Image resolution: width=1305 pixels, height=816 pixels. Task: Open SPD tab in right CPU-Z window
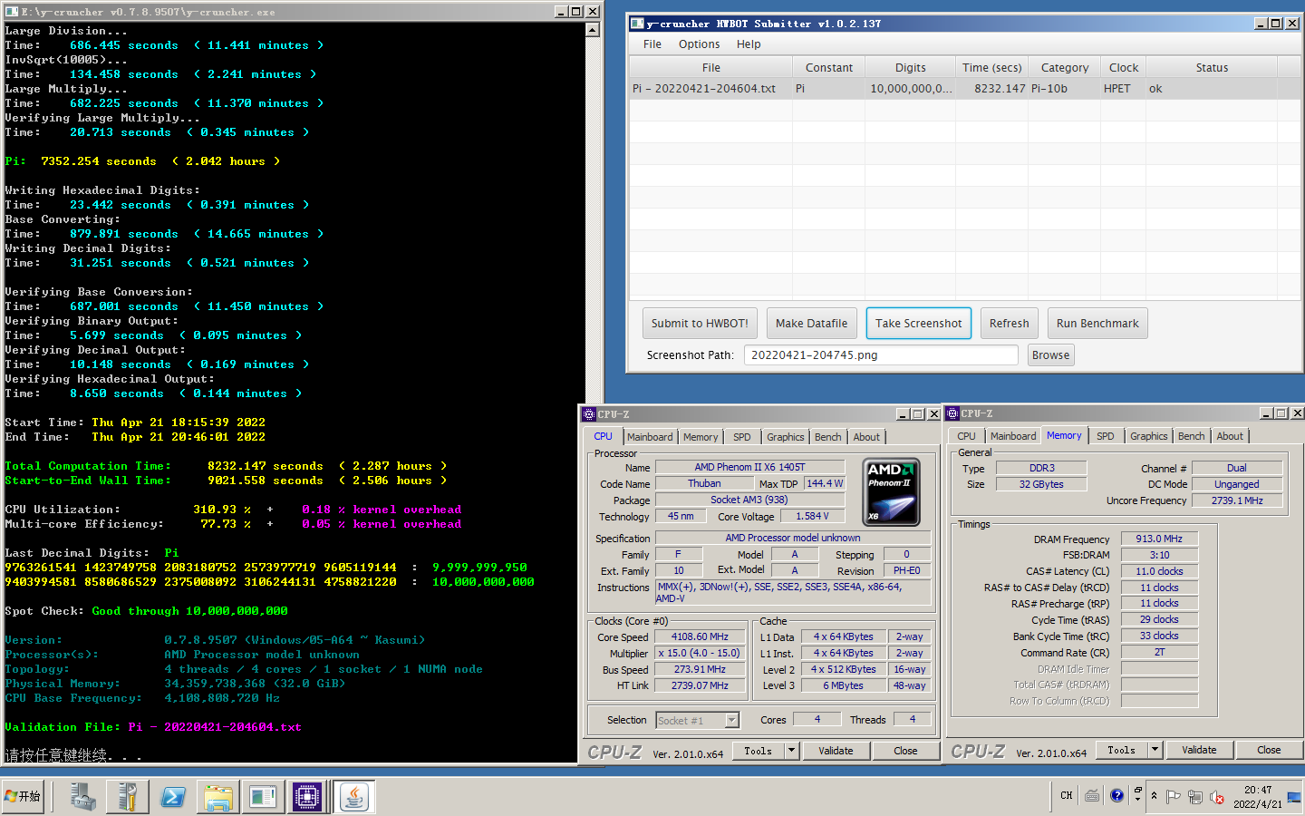pyautogui.click(x=1106, y=436)
